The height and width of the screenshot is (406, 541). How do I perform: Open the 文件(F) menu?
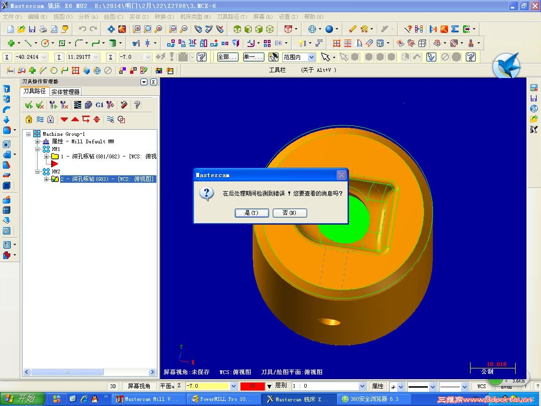12,16
